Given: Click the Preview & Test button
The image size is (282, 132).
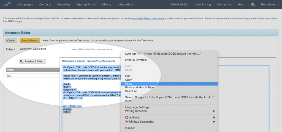Looking at the screenshot, I should (32, 61).
